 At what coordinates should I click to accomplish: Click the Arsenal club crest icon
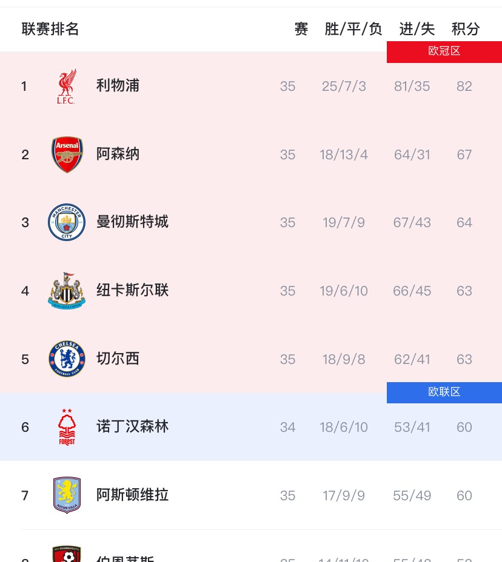tap(67, 154)
